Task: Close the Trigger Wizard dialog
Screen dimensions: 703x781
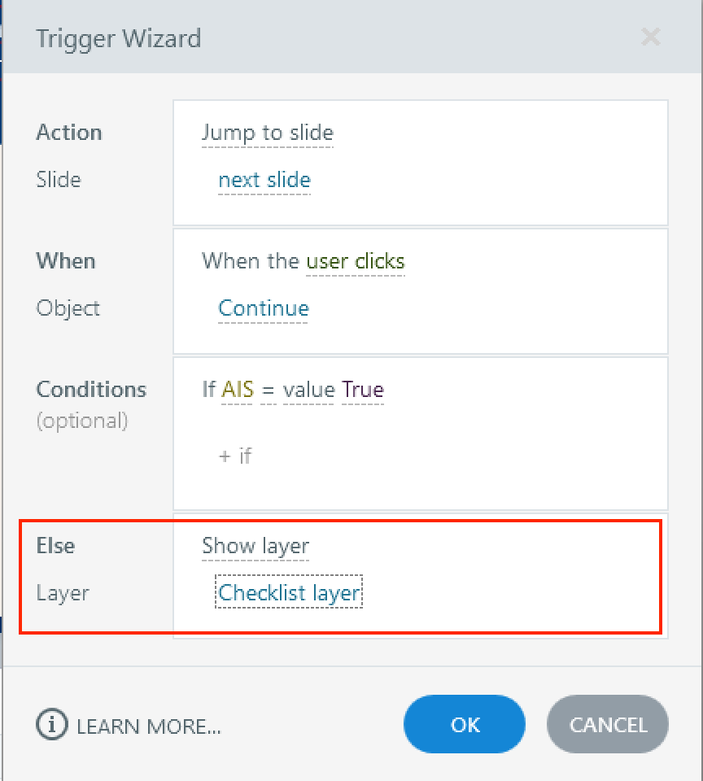Action: 650,37
